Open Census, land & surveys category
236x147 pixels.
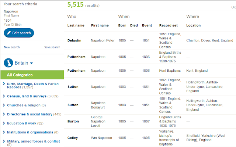(27, 96)
